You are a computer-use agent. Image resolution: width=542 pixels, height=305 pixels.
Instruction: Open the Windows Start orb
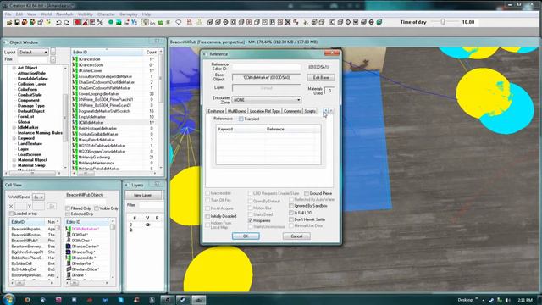(x=8, y=299)
